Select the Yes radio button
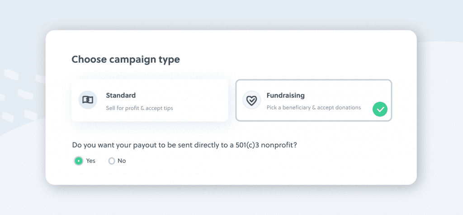This screenshot has height=215, width=463. 78,161
